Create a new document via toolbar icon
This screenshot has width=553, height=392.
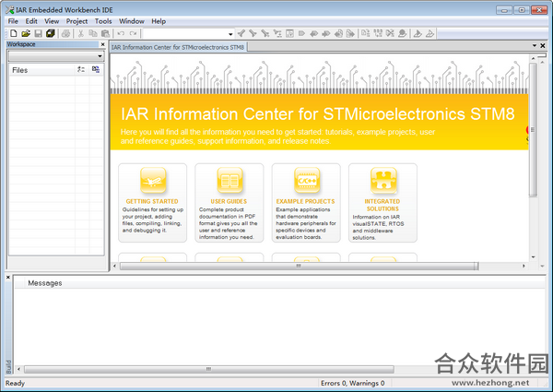click(14, 33)
